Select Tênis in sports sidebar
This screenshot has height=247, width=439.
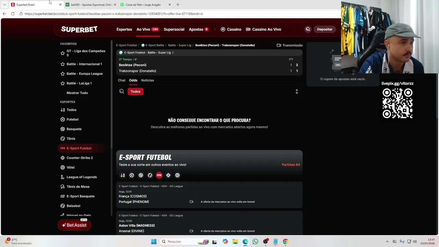[x=71, y=139]
